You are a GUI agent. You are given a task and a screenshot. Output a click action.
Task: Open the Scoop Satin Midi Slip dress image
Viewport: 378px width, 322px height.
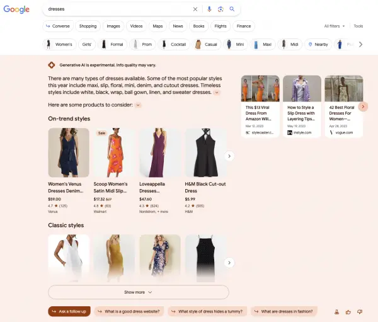(114, 152)
